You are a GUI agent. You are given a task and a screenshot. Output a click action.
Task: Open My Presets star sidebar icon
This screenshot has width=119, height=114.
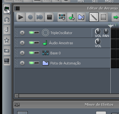(7, 40)
